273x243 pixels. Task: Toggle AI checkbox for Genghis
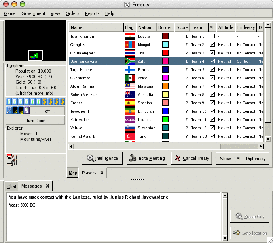click(212, 44)
